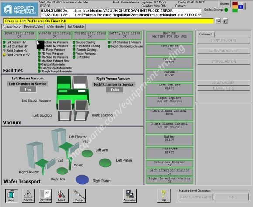253x207 pixels.
Task: Open the Setup caliper icon
Action: click(79, 196)
